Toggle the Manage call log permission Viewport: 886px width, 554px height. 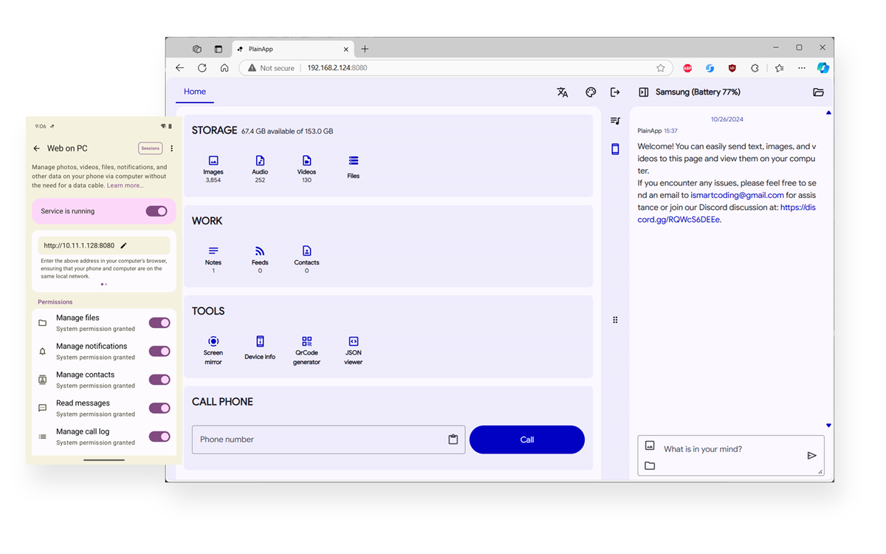pos(159,437)
